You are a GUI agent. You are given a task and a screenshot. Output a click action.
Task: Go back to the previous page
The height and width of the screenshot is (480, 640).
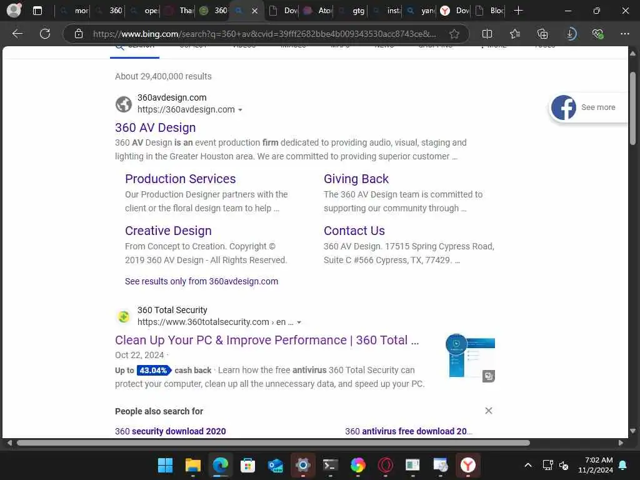point(17,34)
